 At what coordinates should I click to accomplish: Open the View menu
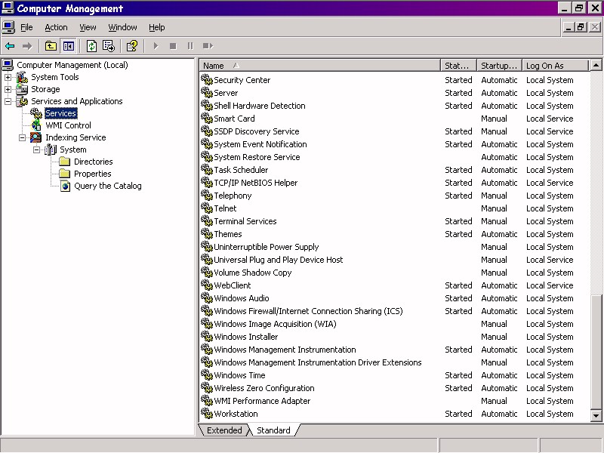point(88,27)
